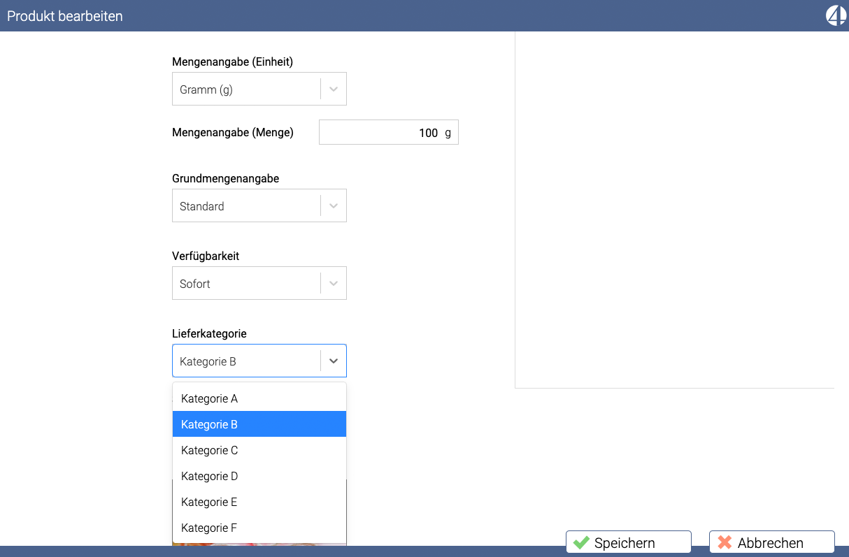849x557 pixels.
Task: Click the green checkmark icon on Speichern
Action: click(581, 542)
